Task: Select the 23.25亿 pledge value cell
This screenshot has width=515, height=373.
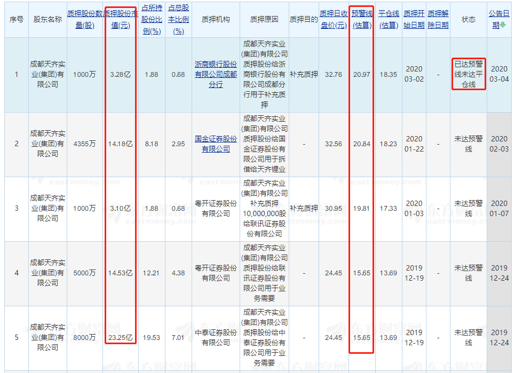Action: tap(120, 337)
